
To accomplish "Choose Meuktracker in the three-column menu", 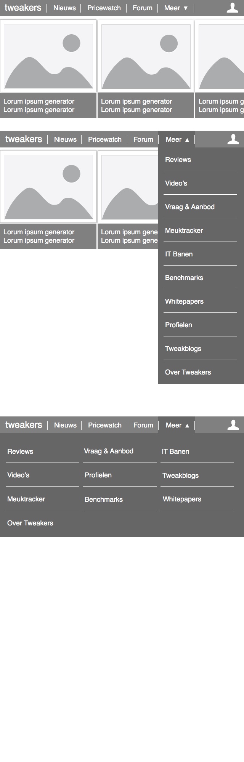I will pyautogui.click(x=26, y=499).
